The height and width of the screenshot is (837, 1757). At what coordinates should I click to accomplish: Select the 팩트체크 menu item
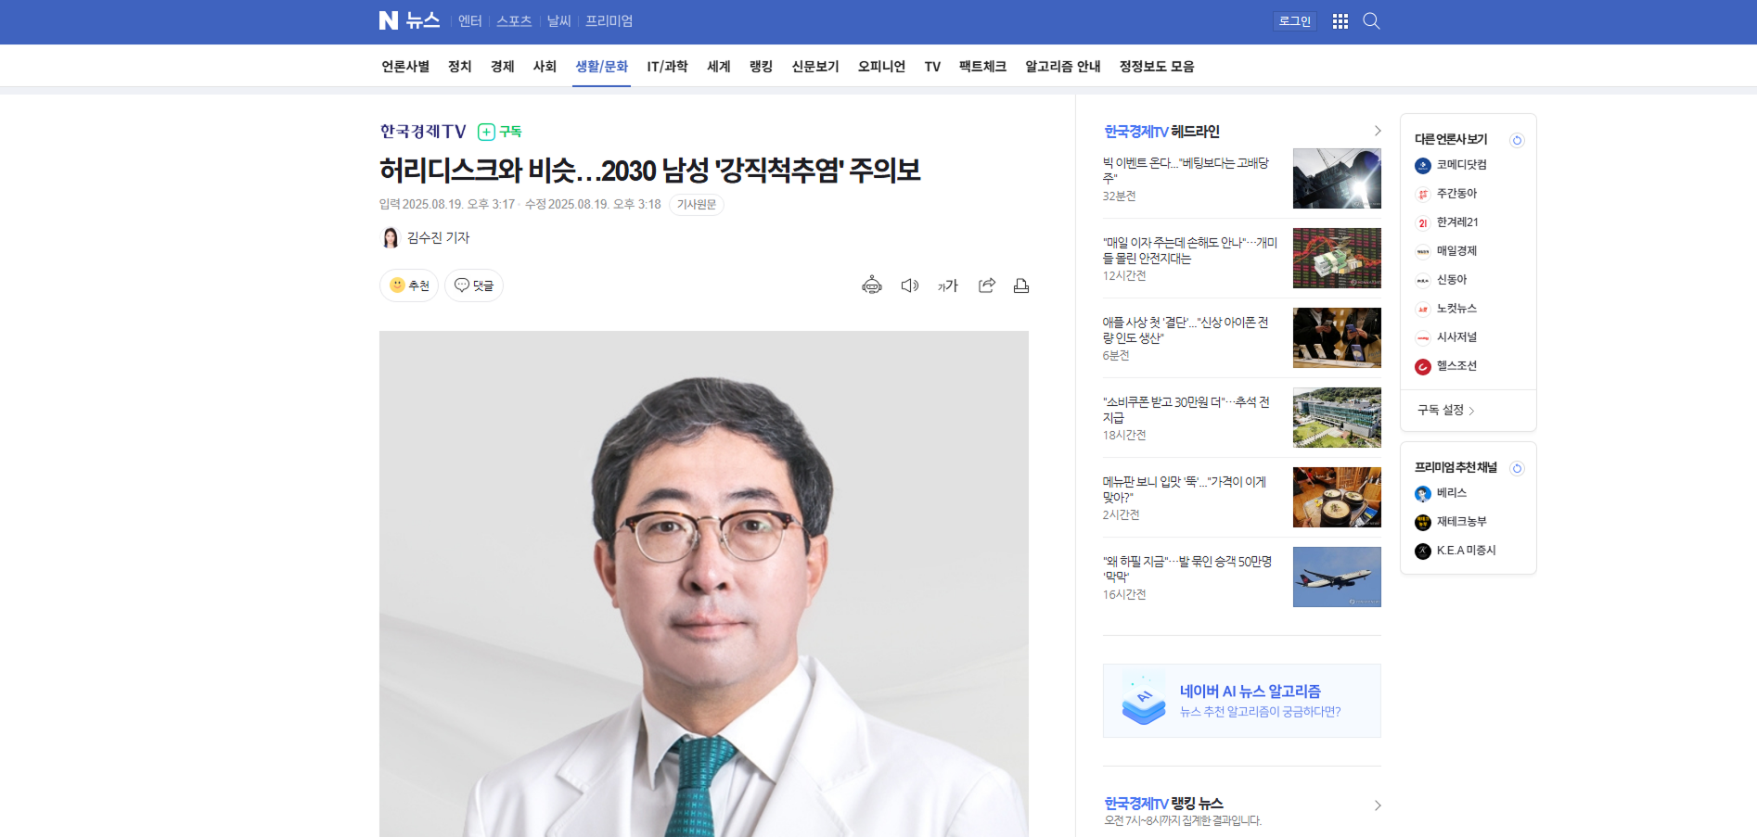coord(982,67)
